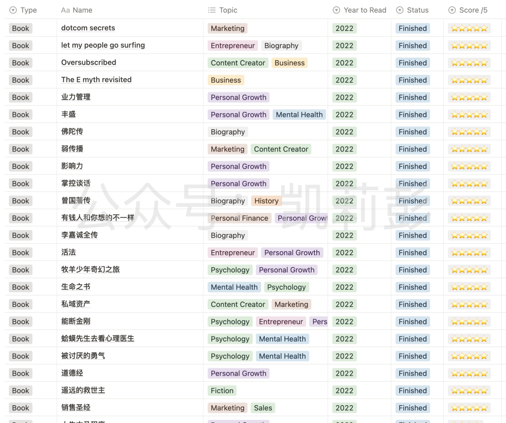506x423 pixels.
Task: Select the 掌控谈话 name cell
Action: tap(130, 183)
